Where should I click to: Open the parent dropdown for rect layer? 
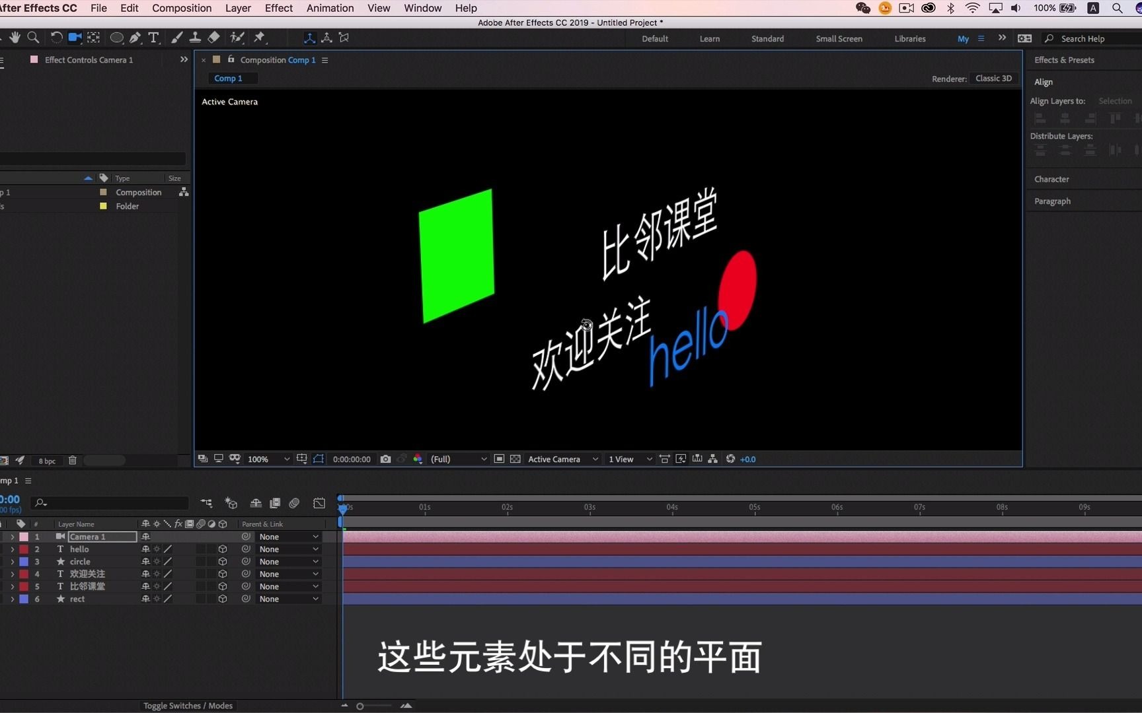[x=289, y=599]
